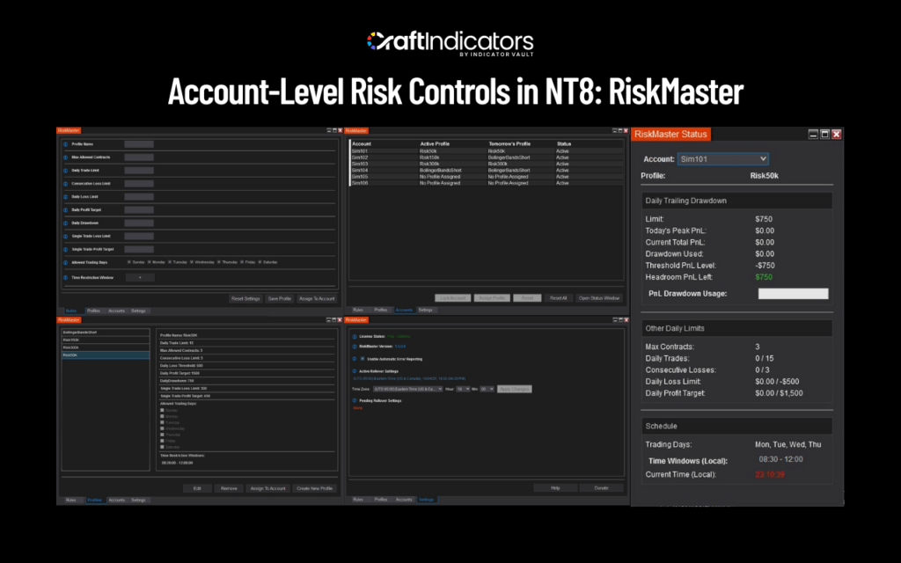Open the Time Zone dropdown in Settings

coord(408,389)
